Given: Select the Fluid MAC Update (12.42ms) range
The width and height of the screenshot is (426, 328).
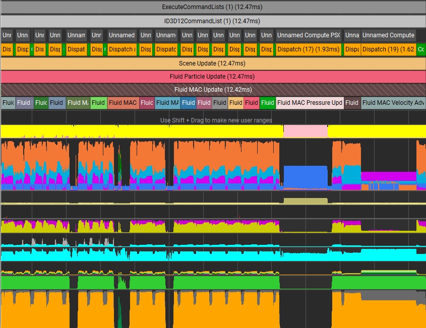Looking at the screenshot, I should (x=213, y=90).
